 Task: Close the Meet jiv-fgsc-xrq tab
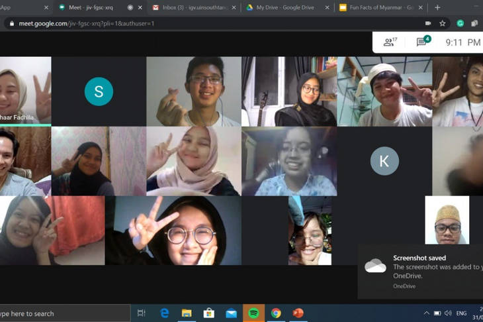click(140, 7)
